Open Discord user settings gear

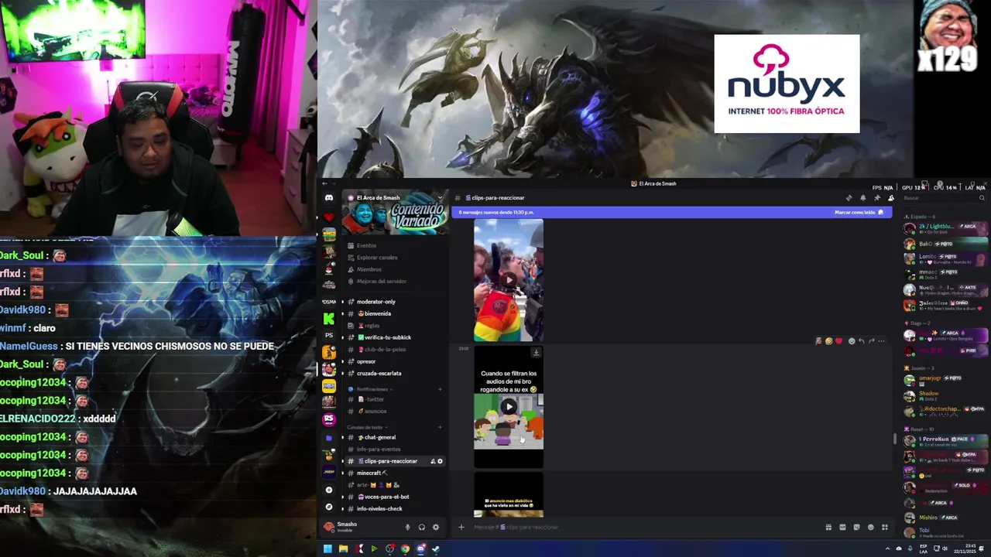pos(435,527)
